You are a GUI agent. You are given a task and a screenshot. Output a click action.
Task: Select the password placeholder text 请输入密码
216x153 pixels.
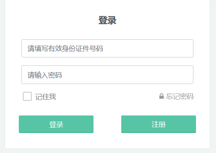click(x=45, y=75)
